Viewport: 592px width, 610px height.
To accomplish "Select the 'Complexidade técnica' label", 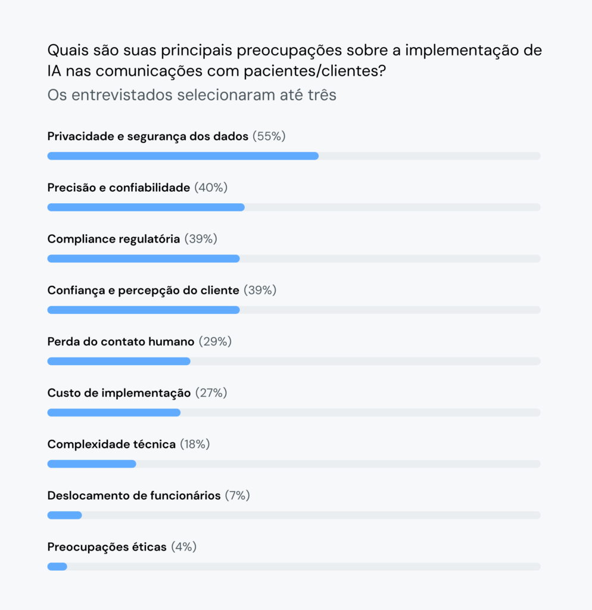I will coord(111,444).
